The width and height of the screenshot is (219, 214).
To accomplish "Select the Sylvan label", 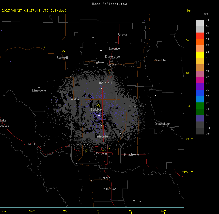I will [x=99, y=62].
